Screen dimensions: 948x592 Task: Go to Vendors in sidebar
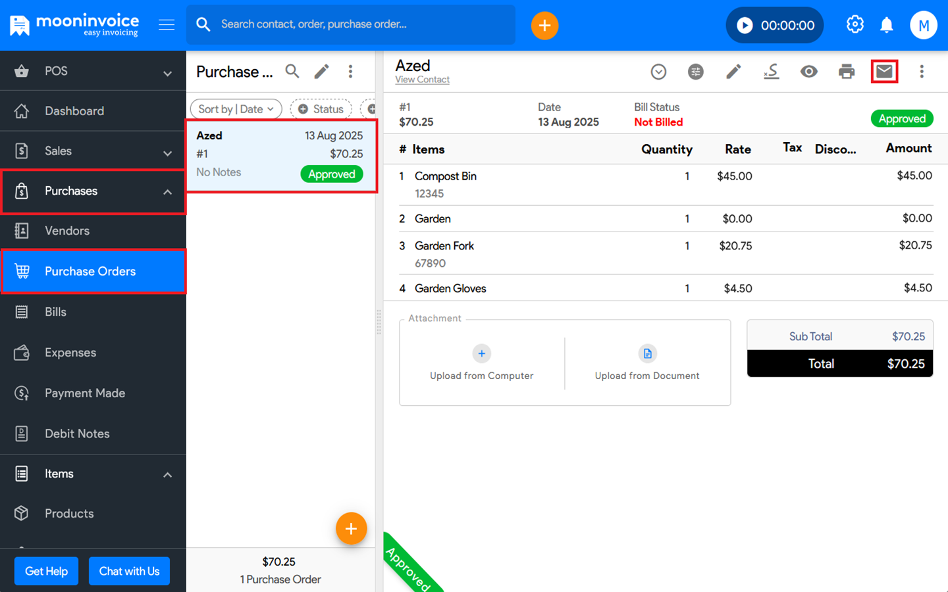(x=66, y=231)
